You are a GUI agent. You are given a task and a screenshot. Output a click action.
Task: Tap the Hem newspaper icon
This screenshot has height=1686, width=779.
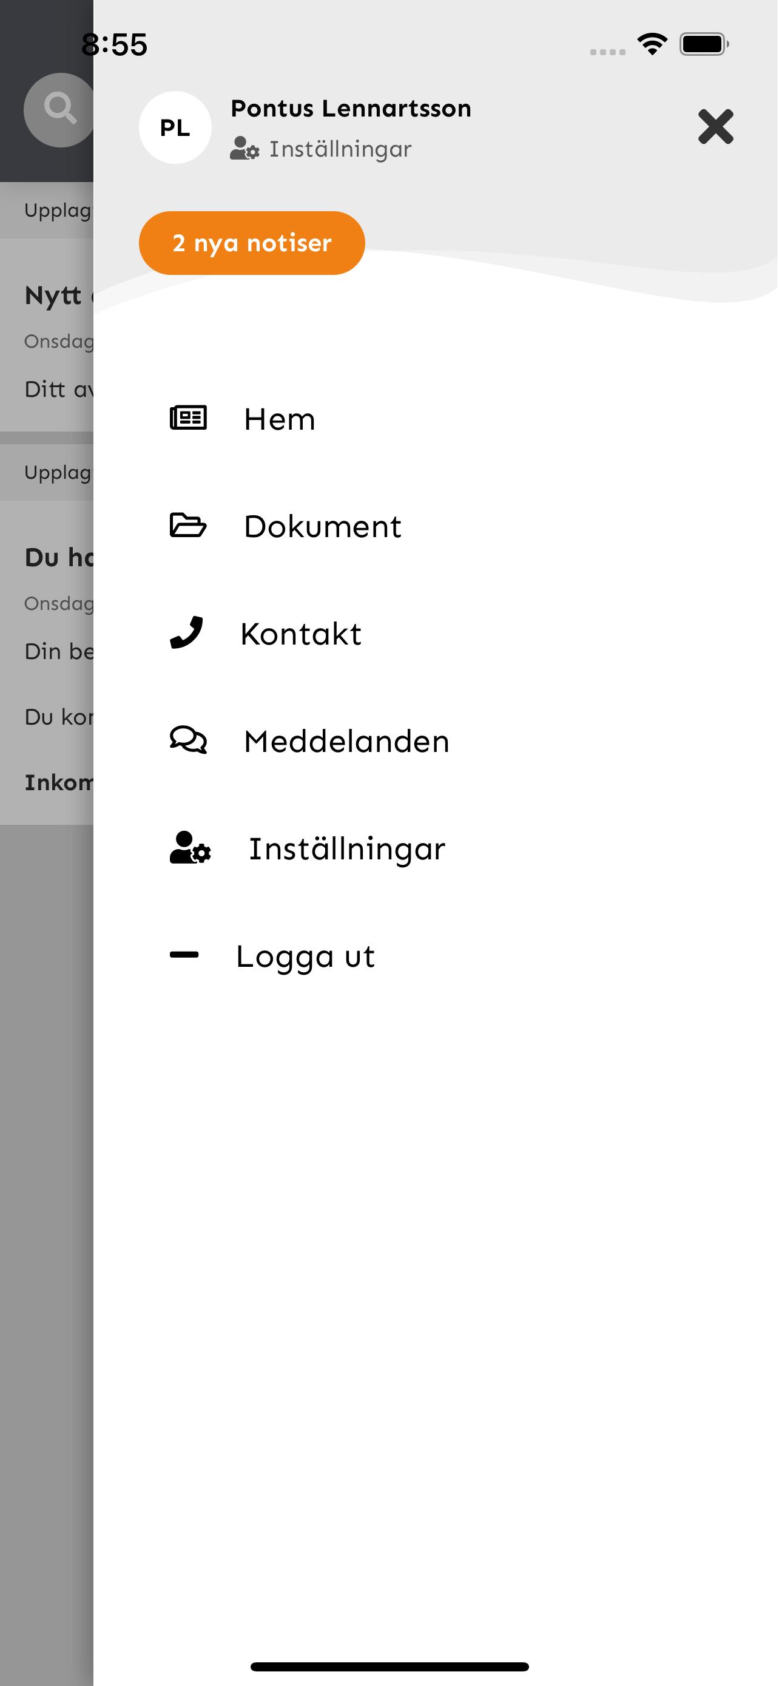point(188,418)
